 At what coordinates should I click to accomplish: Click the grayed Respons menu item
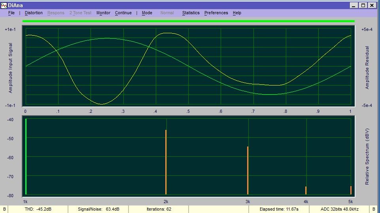(56, 13)
